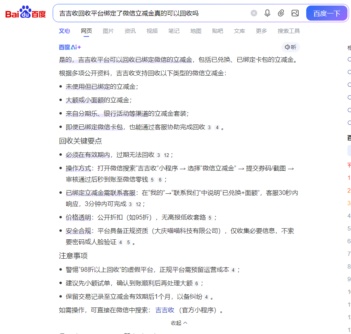Click the 听 speaker icon to hear summary

tap(291, 47)
